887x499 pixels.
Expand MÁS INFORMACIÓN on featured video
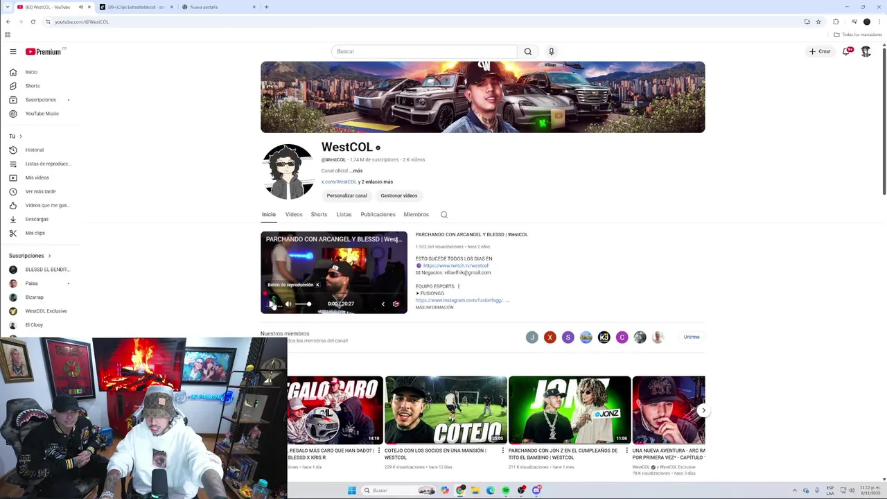[434, 307]
